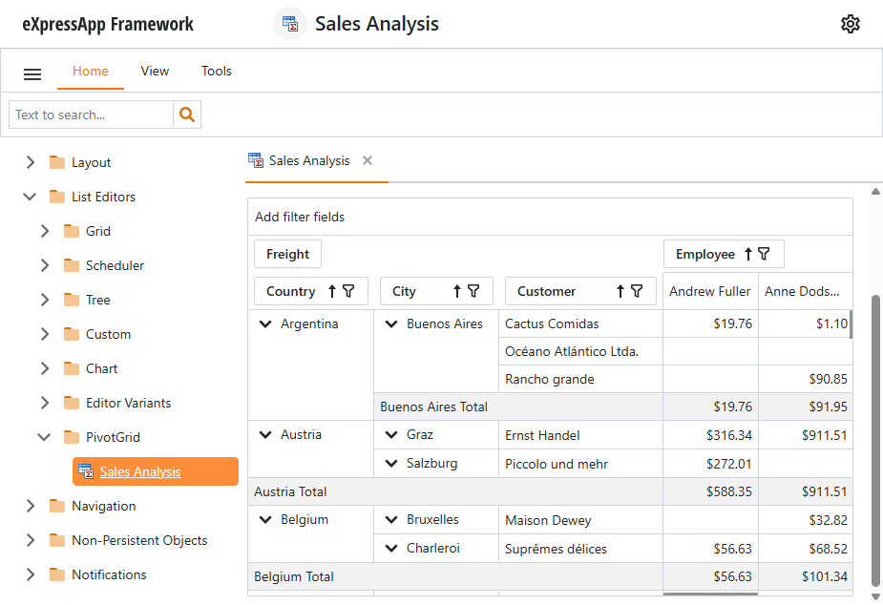This screenshot has height=605, width=883.
Task: Collapse the PivotGrid tree node
Action: pos(44,437)
